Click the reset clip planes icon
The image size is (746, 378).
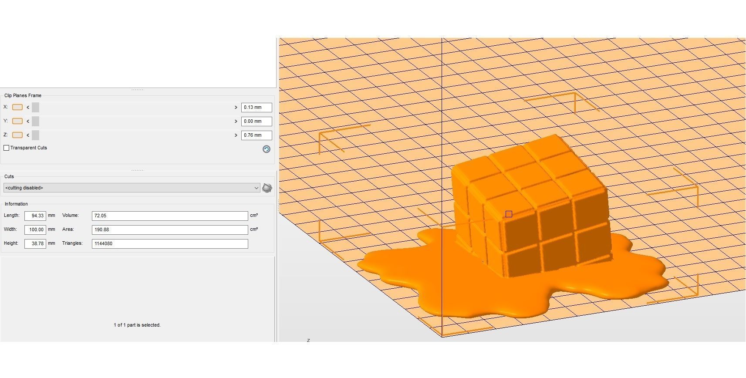pos(267,149)
